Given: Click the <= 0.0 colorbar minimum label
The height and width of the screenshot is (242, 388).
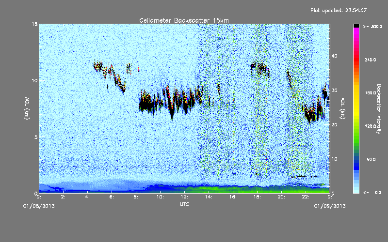Looking at the screenshot, I should tap(372, 193).
